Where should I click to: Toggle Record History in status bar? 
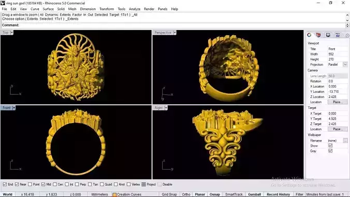pyautogui.click(x=278, y=194)
